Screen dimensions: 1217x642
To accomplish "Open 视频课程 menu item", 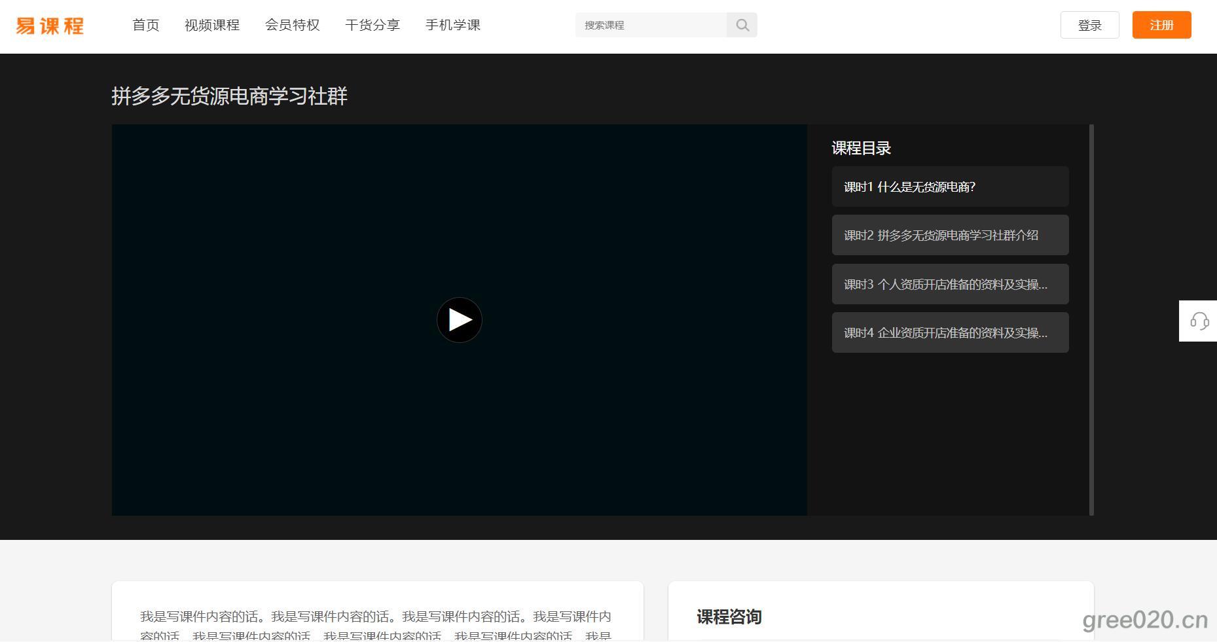I will tap(212, 25).
